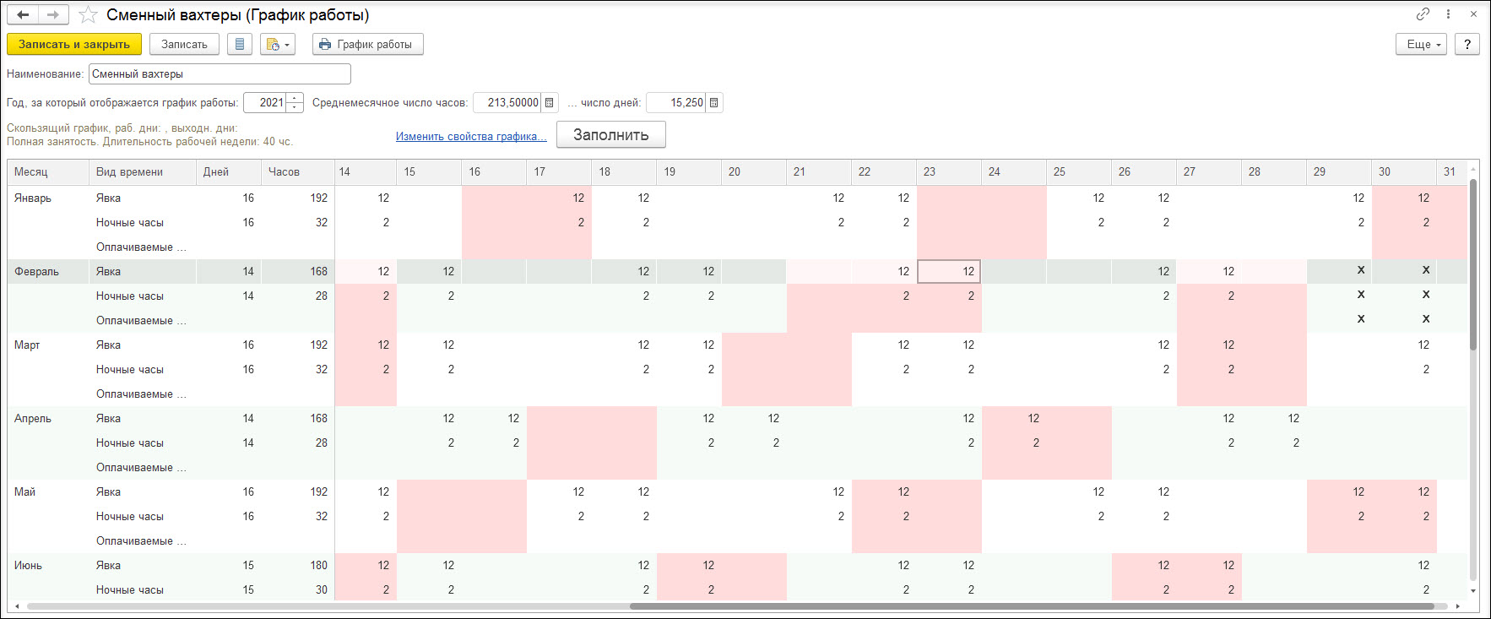
Task: Go back with the left arrow button
Action: pyautogui.click(x=23, y=14)
